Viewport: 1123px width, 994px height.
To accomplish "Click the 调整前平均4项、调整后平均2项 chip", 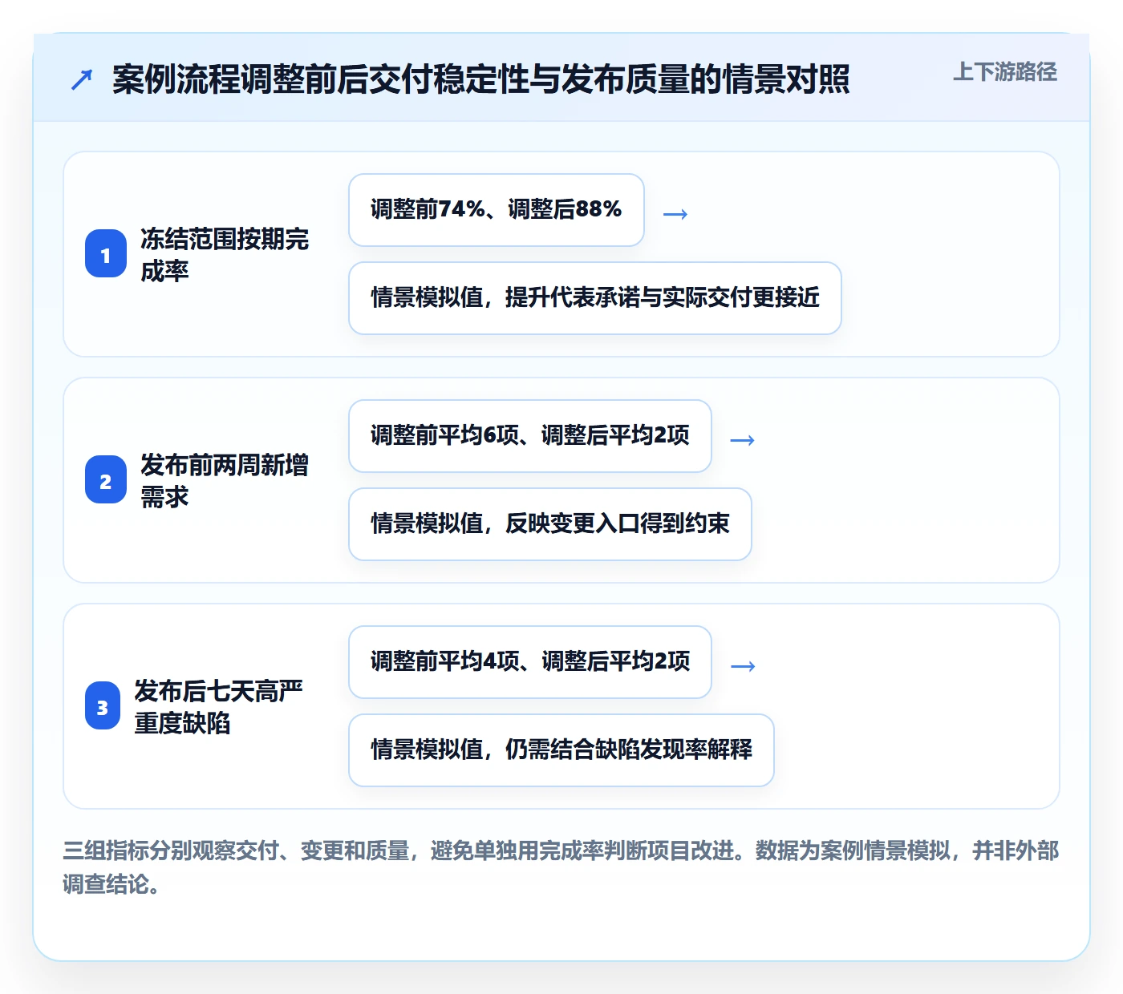I will (x=530, y=662).
